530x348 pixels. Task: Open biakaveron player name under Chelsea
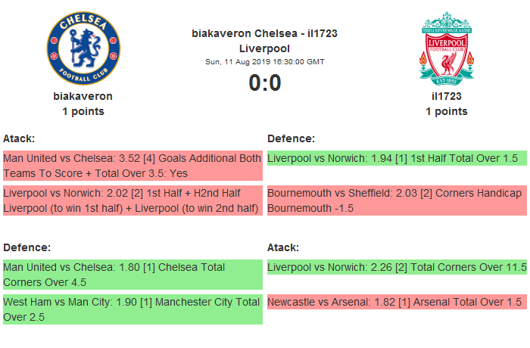click(x=83, y=96)
